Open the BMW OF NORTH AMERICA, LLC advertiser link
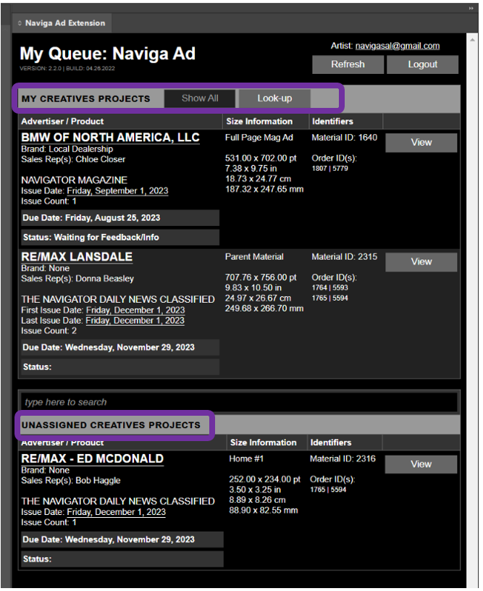The image size is (483, 591). coord(110,138)
